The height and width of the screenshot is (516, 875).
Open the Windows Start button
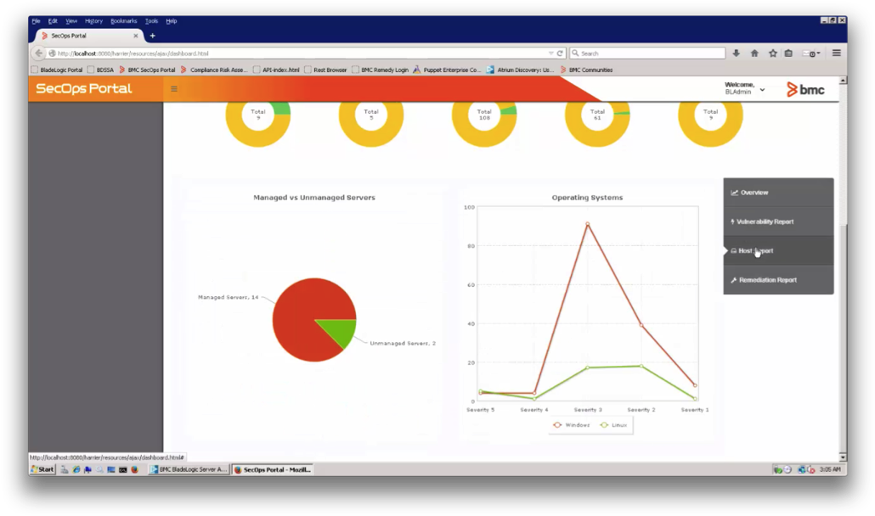point(42,470)
